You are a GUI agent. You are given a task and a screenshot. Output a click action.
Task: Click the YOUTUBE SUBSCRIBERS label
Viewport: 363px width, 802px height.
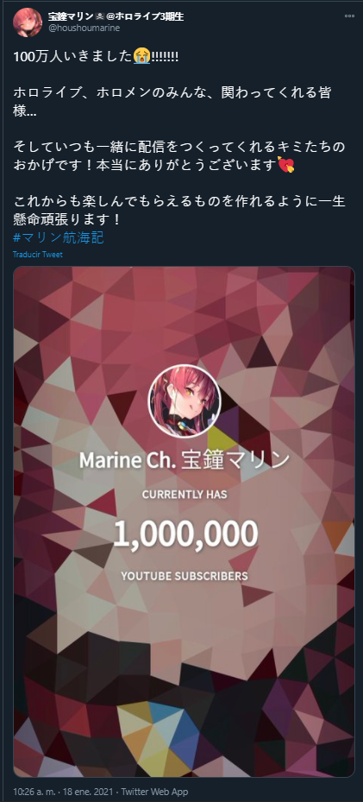(185, 576)
